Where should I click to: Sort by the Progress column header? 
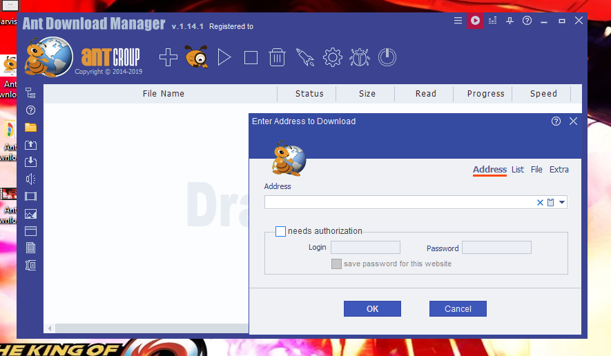(x=485, y=93)
